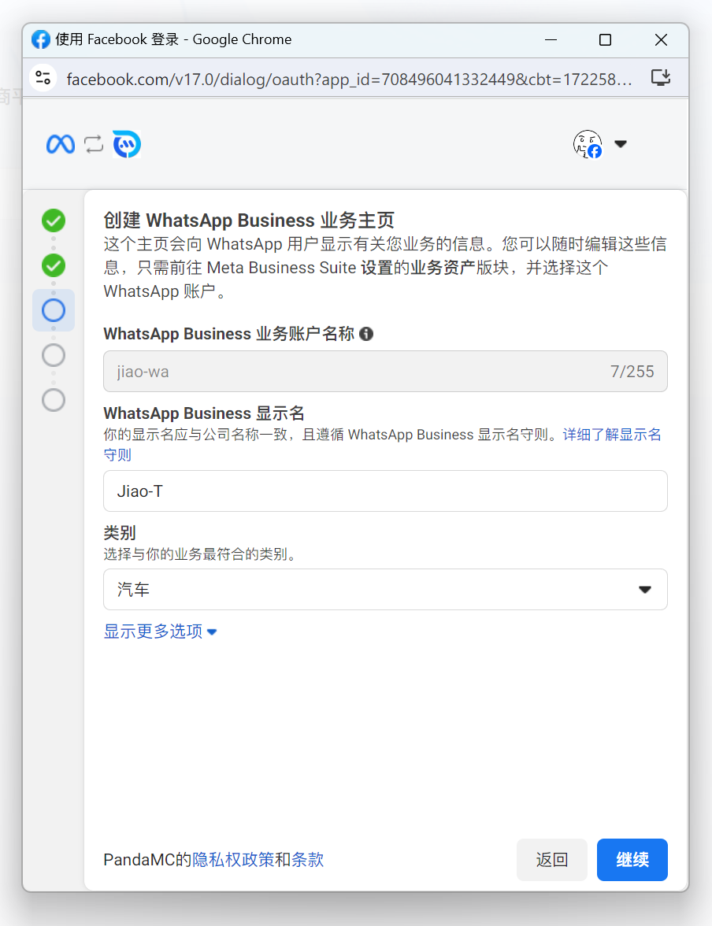Screen dimensions: 712x926
Task: Click the display name field containing Jiao-T
Action: tap(385, 491)
